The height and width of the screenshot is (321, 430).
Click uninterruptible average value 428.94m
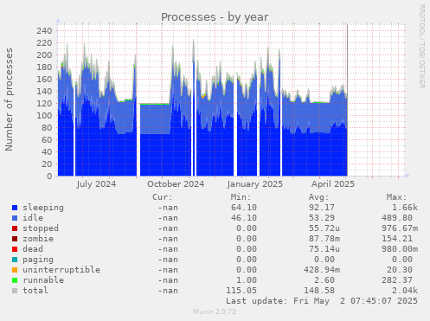322,270
